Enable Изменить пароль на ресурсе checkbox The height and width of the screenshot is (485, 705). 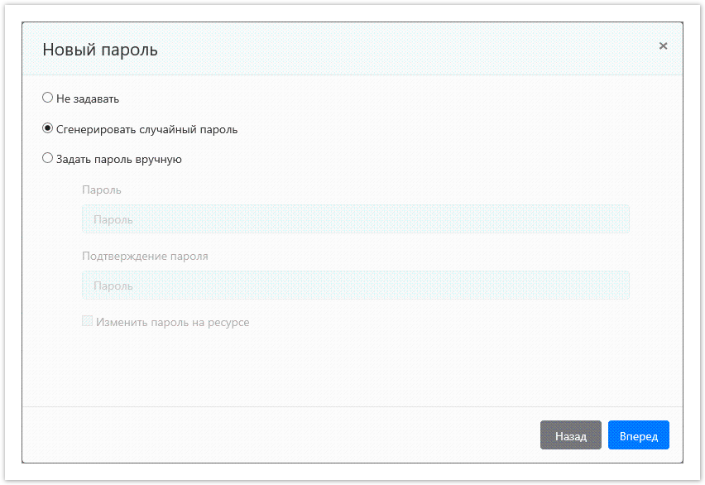click(87, 321)
